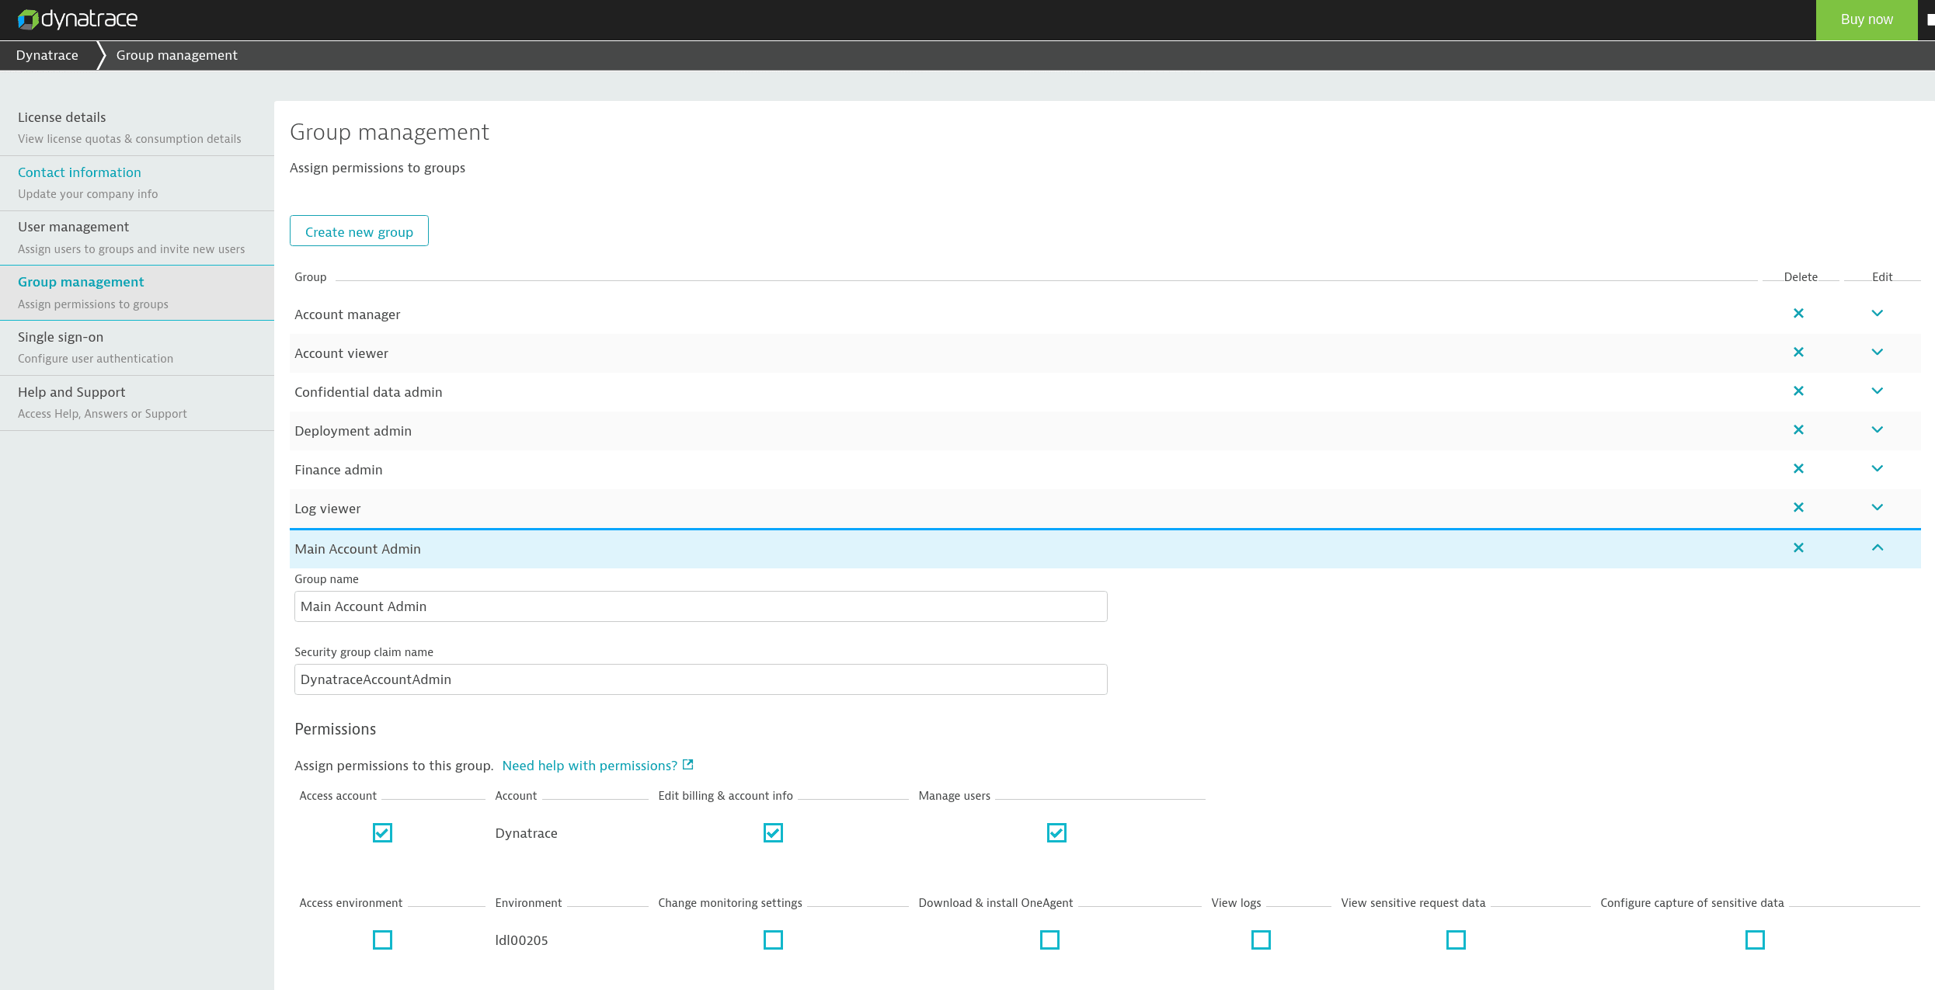Delete the Finance admin group
The height and width of the screenshot is (990, 1935).
(x=1798, y=468)
